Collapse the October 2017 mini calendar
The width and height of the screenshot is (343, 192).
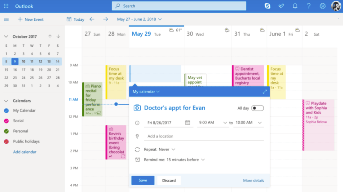pyautogui.click(x=6, y=36)
